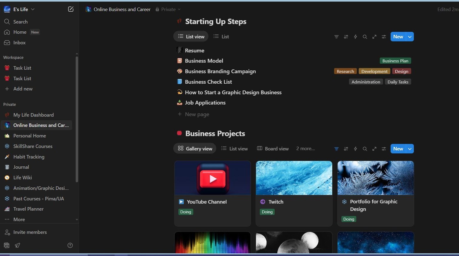Click the Administration tag
The image size is (459, 256).
pos(366,82)
